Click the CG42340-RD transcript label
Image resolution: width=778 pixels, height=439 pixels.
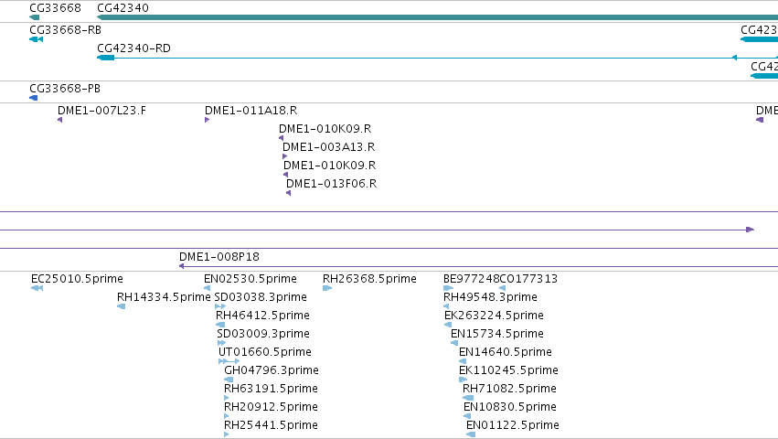tap(133, 48)
